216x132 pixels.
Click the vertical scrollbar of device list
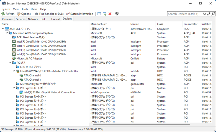tap(214, 30)
